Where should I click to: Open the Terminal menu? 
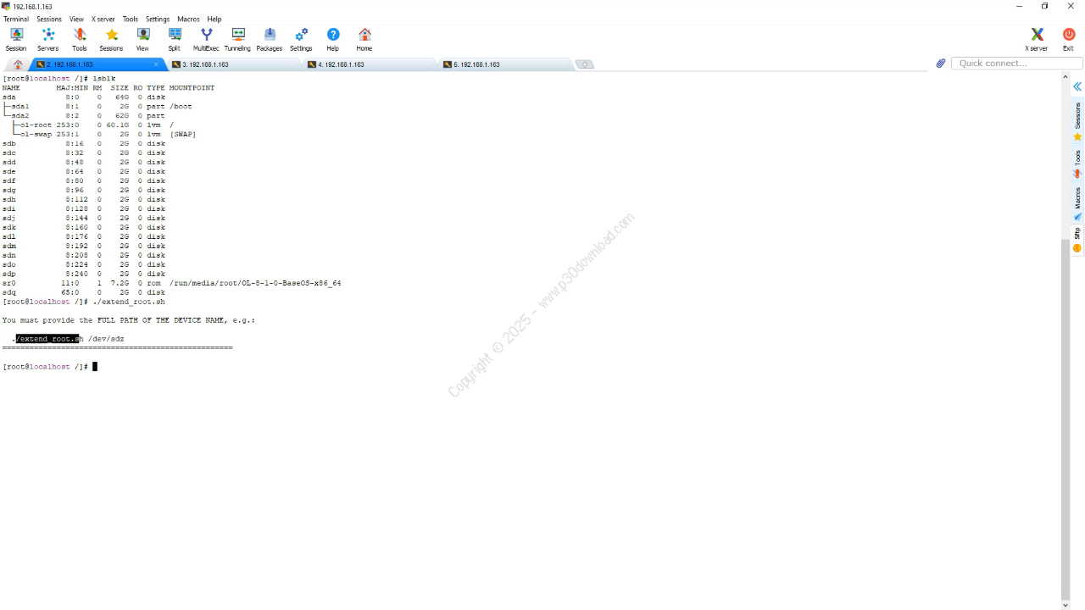click(16, 19)
